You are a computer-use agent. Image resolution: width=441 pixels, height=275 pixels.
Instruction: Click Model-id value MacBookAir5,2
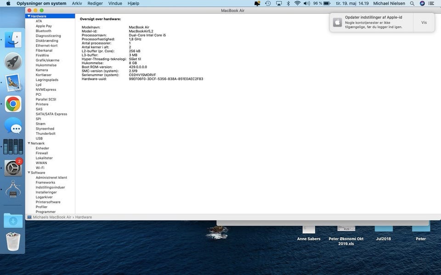pos(141,31)
